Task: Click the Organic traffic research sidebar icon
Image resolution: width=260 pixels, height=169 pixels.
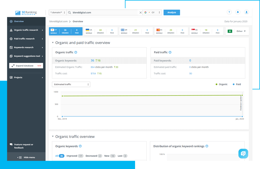Action: point(11,30)
